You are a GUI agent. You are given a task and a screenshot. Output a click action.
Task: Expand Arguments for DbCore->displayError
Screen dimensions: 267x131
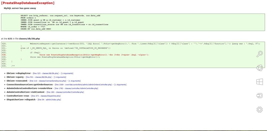pyautogui.click(x=67, y=73)
